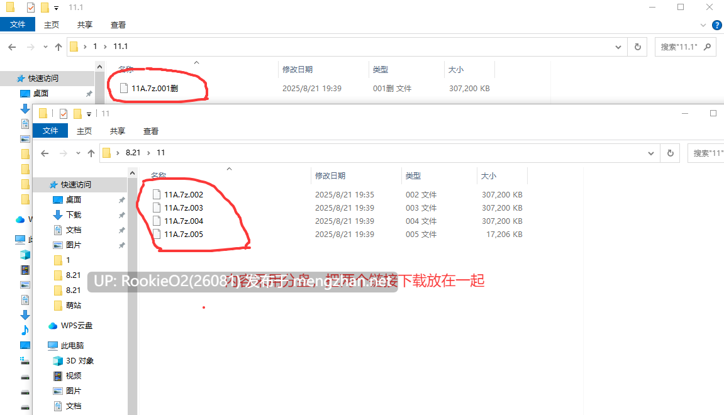Open 图片 under quick access in 11 window

[x=74, y=245]
